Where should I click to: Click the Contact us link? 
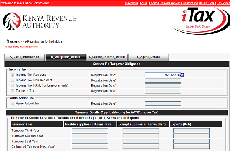[189, 3]
